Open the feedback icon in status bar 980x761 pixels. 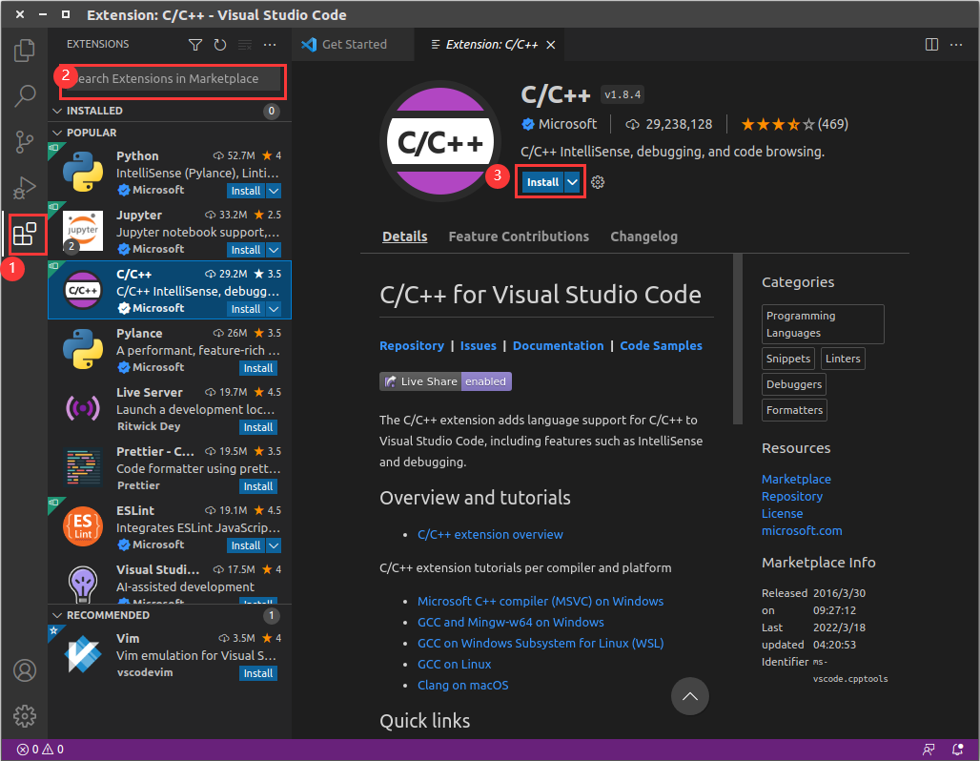[x=929, y=750]
